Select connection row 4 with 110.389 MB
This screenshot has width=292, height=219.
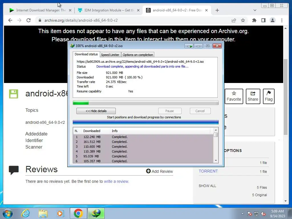click(x=143, y=151)
